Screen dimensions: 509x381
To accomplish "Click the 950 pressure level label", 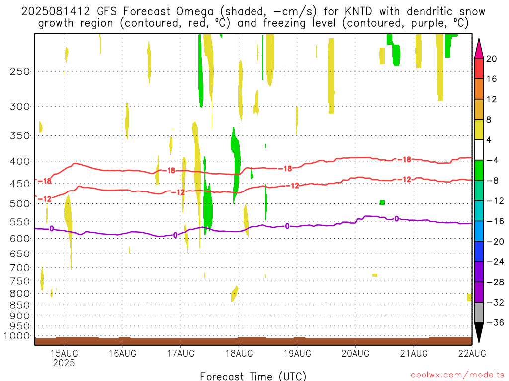I will 20,326.
